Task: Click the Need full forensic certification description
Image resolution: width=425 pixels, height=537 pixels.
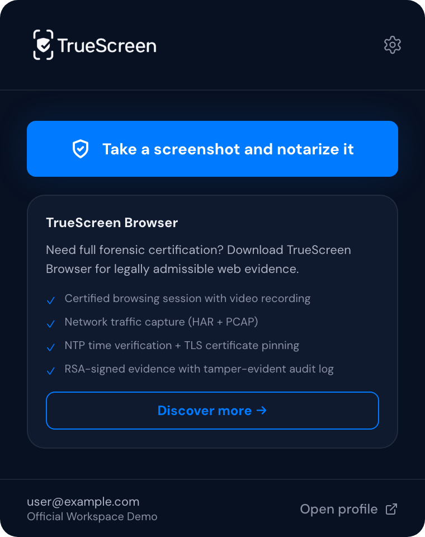Action: (x=199, y=259)
